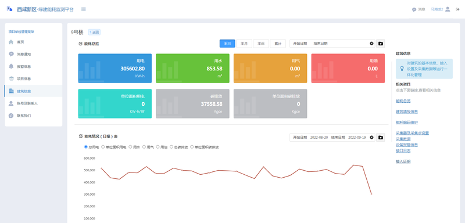Click the folder icon beside the overview date range
The image size is (465, 223).
coord(381,44)
